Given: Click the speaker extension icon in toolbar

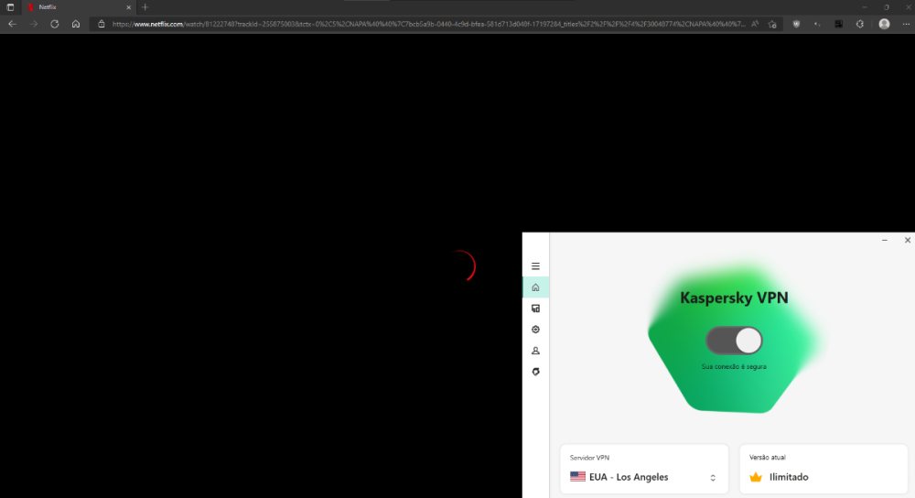Looking at the screenshot, I should pyautogui.click(x=817, y=24).
